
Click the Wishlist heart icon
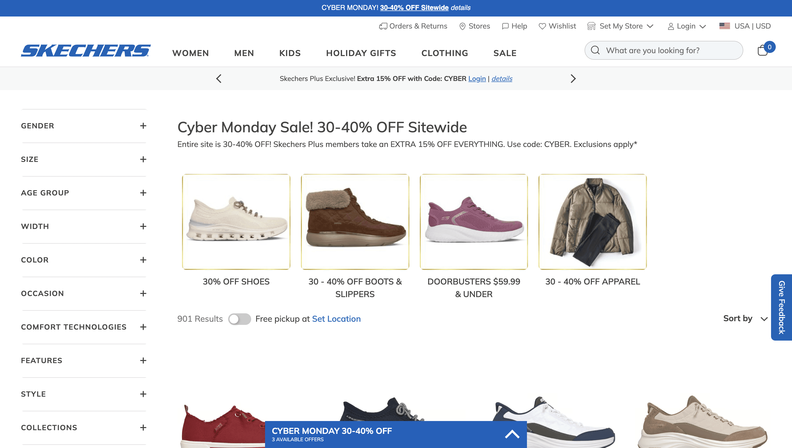pyautogui.click(x=542, y=26)
